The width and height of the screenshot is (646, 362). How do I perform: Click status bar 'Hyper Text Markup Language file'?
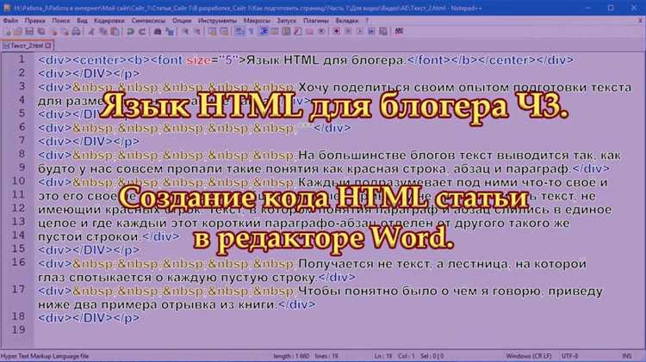pyautogui.click(x=45, y=356)
